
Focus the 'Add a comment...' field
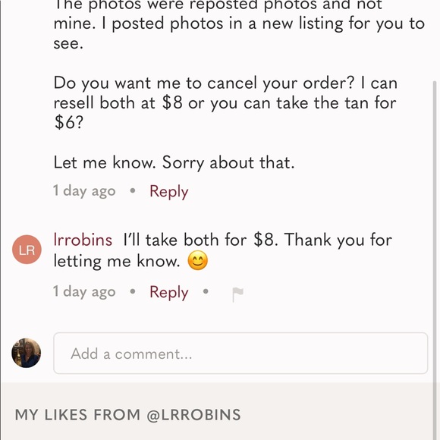pos(240,353)
